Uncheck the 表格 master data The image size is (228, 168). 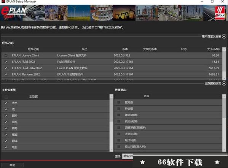(6, 103)
